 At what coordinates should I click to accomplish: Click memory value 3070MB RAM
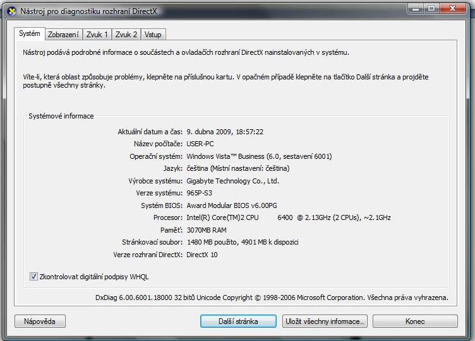coord(207,230)
